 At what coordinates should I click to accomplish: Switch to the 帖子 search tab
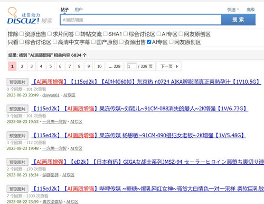coord(64,10)
